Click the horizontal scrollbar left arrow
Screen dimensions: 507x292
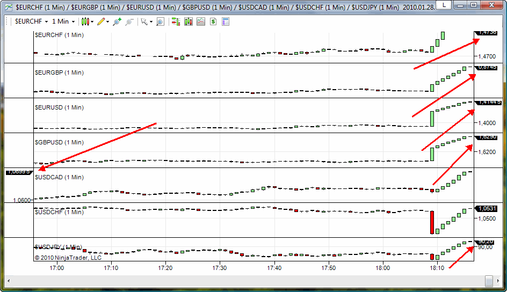(9, 281)
